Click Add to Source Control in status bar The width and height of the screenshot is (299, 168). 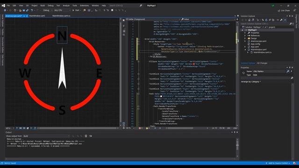pos(278,163)
